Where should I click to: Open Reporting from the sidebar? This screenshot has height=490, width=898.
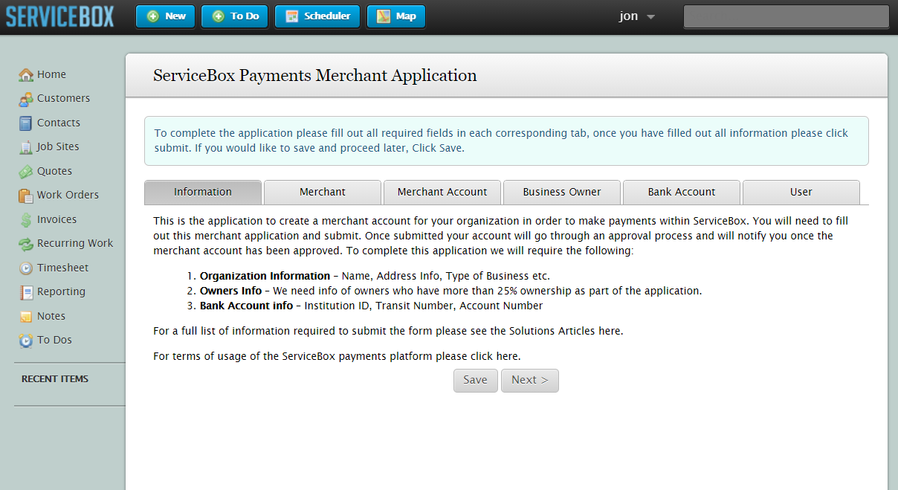click(61, 291)
